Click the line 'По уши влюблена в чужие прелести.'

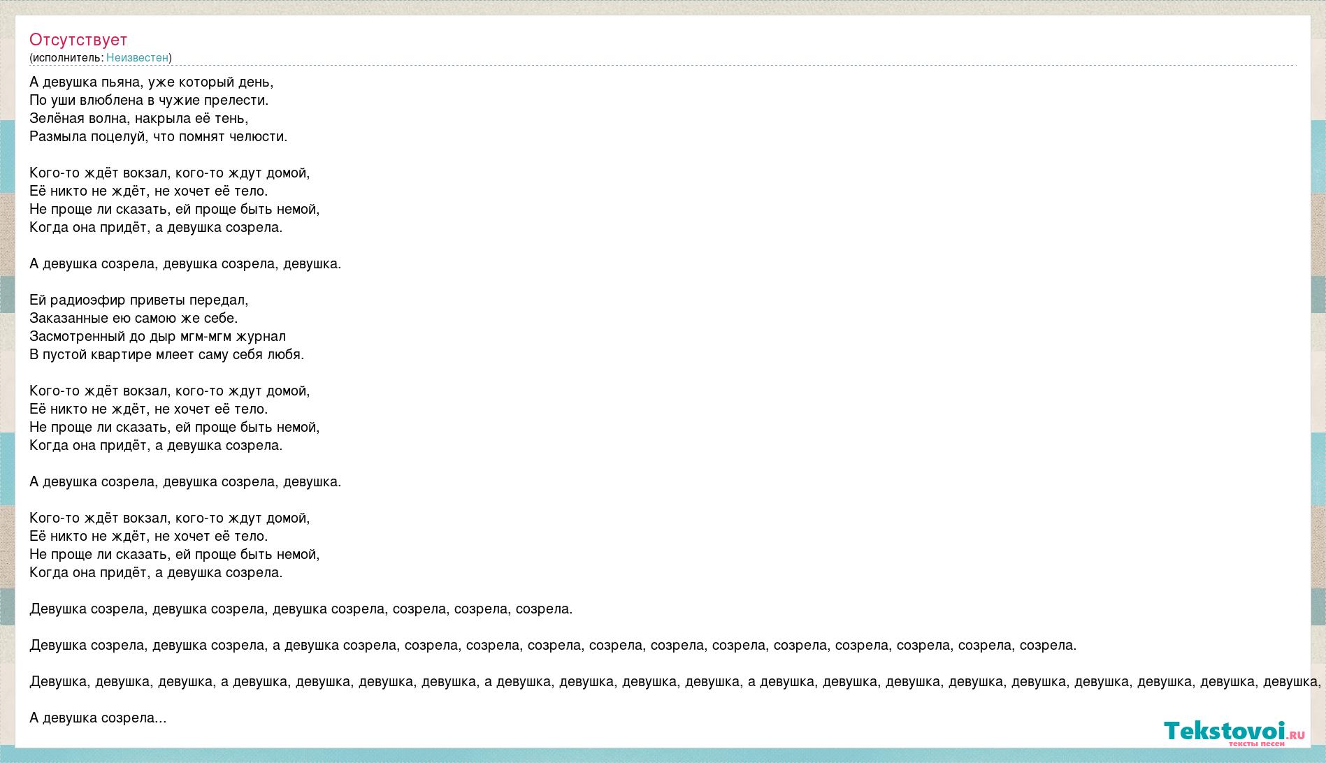pyautogui.click(x=149, y=100)
